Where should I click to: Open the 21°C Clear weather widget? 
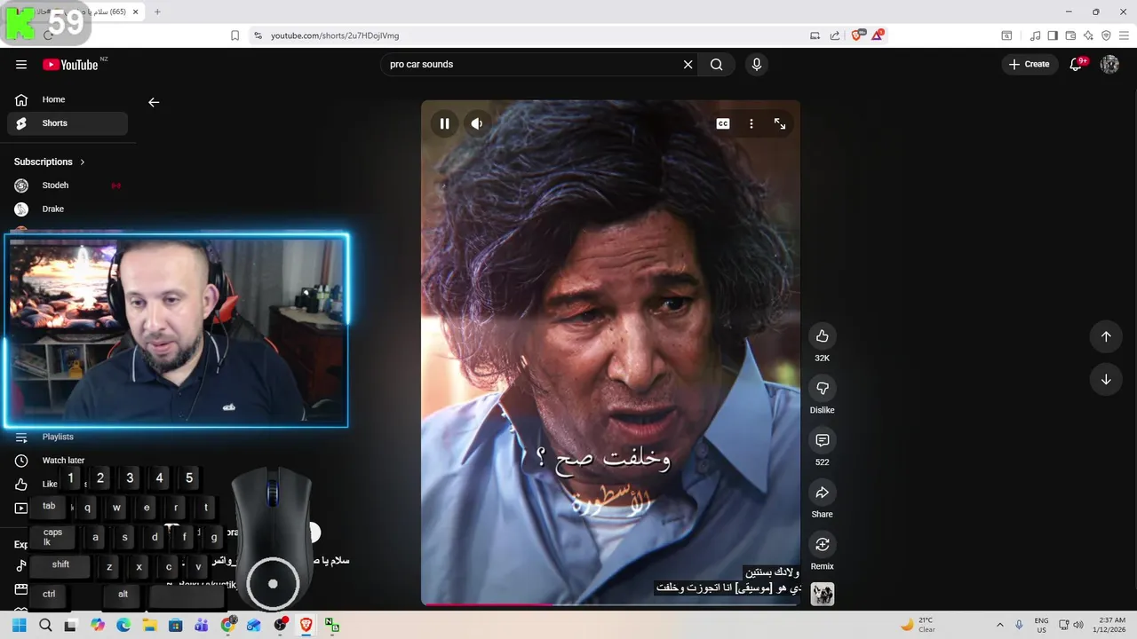(918, 625)
